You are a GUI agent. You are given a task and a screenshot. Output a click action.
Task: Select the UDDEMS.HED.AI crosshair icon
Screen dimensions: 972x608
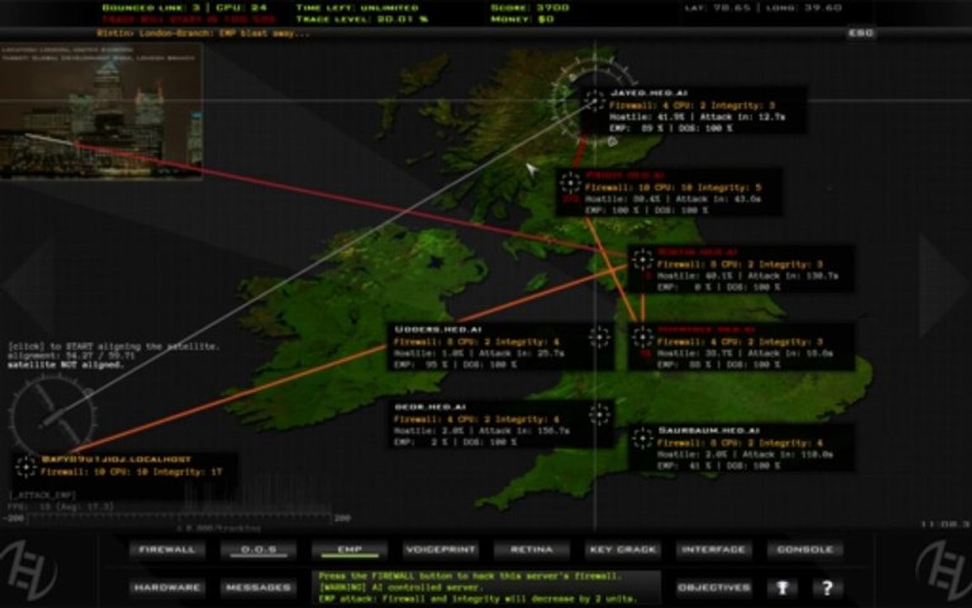(x=599, y=338)
